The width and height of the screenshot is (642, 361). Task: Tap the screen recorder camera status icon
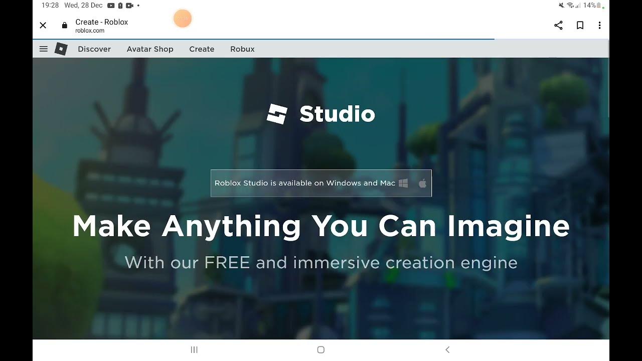(x=129, y=6)
